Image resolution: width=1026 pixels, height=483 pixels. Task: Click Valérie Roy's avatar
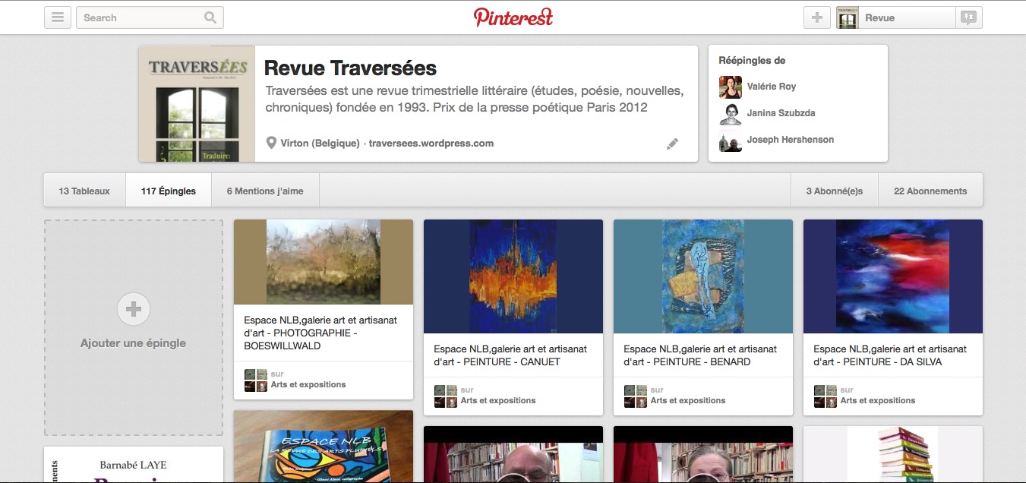(x=731, y=87)
